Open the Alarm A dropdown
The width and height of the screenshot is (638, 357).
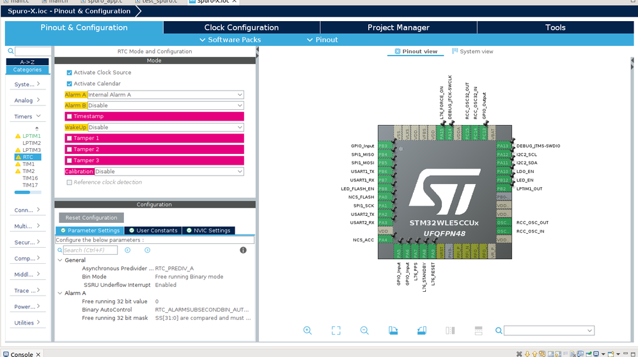tap(166, 95)
